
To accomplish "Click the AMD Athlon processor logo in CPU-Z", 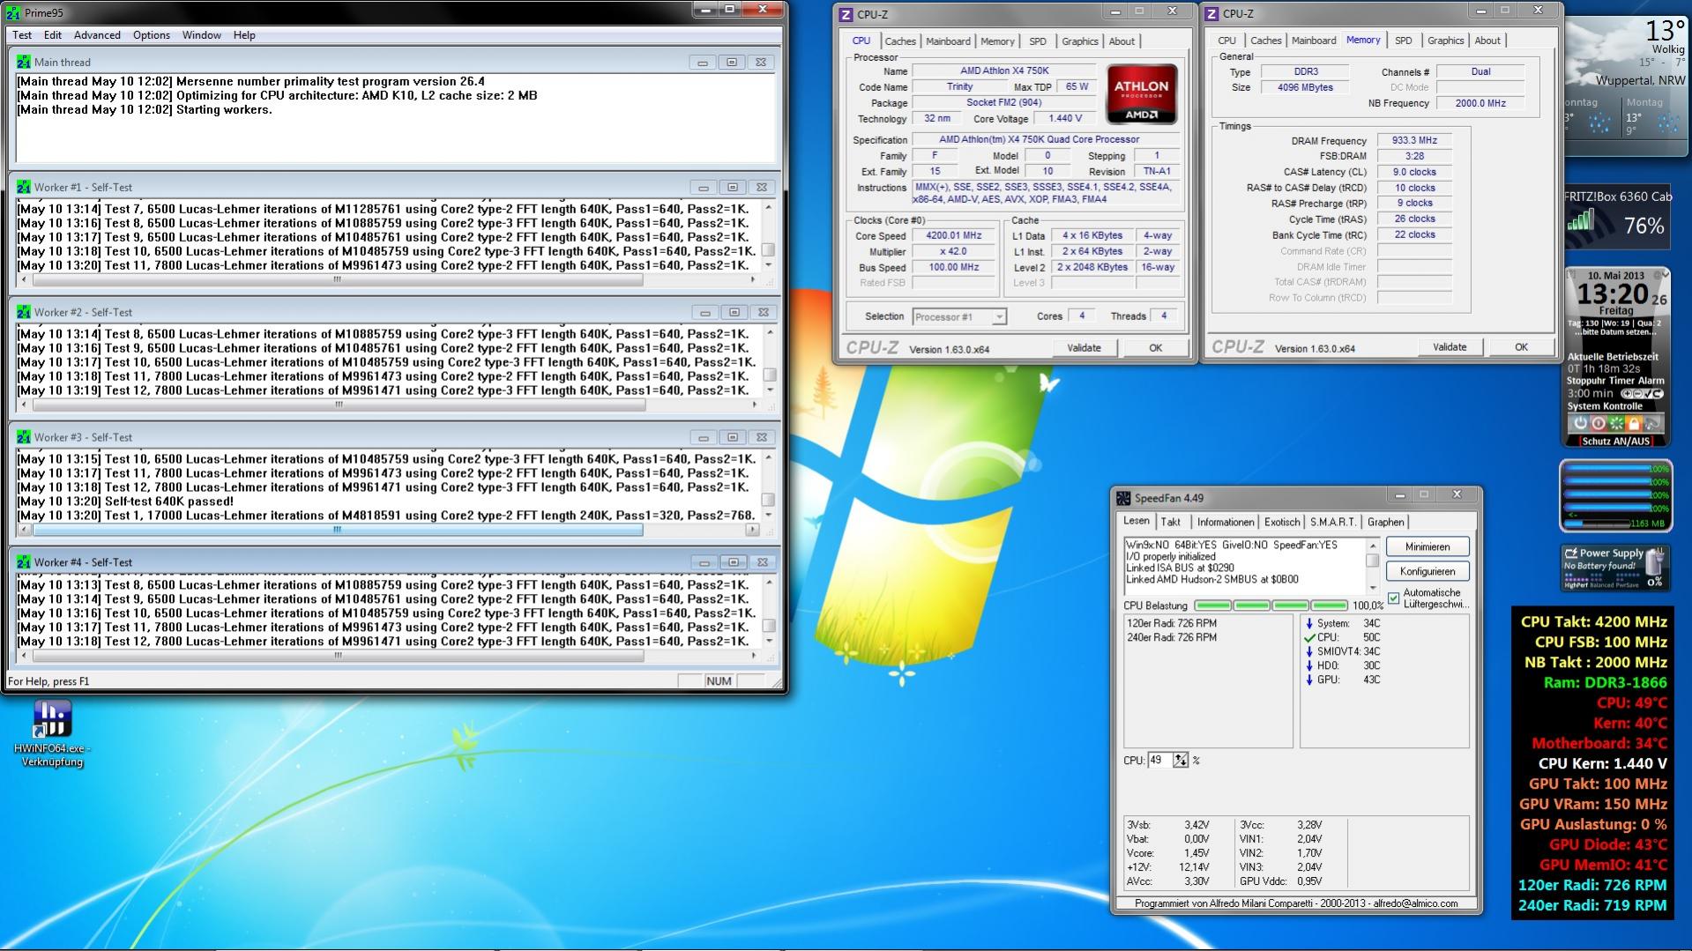I will 1142,94.
